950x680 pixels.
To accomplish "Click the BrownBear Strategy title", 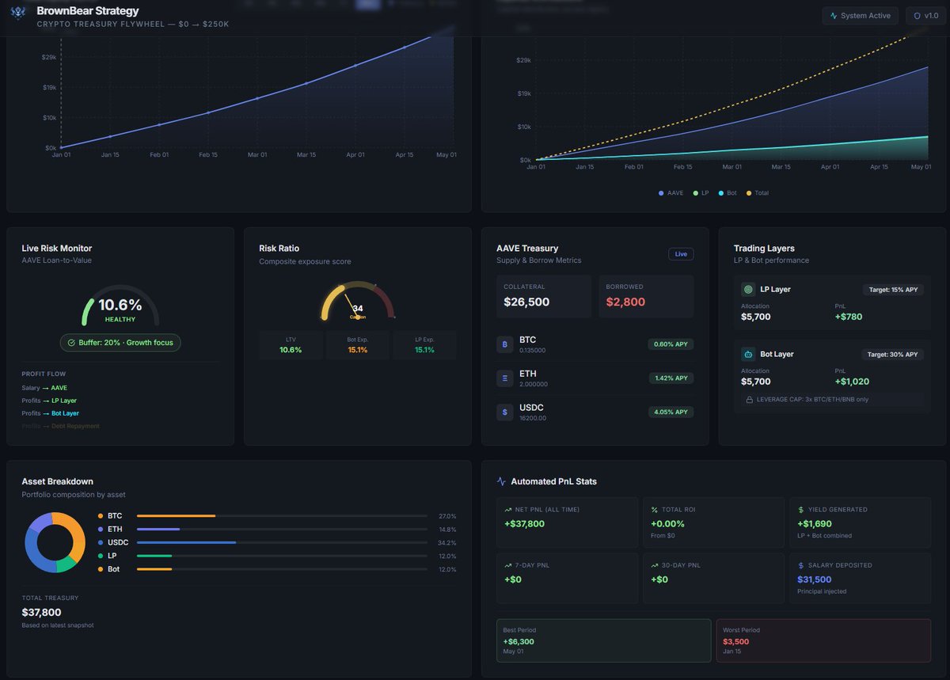I will pos(88,11).
